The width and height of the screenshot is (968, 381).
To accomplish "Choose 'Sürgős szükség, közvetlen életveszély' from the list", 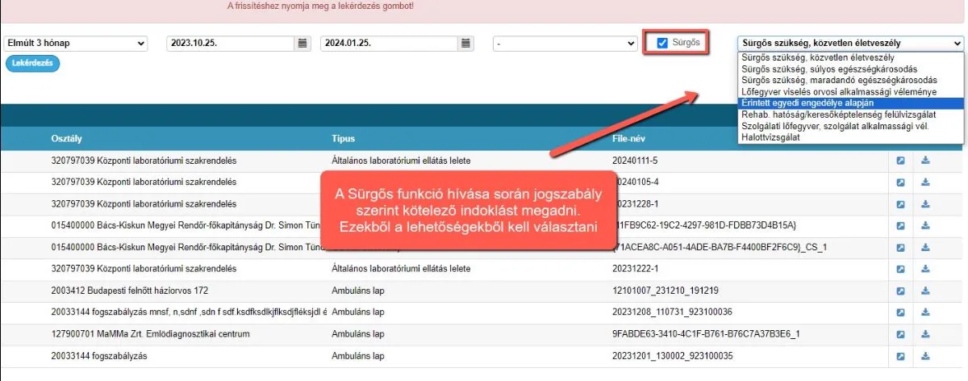I will [850, 58].
